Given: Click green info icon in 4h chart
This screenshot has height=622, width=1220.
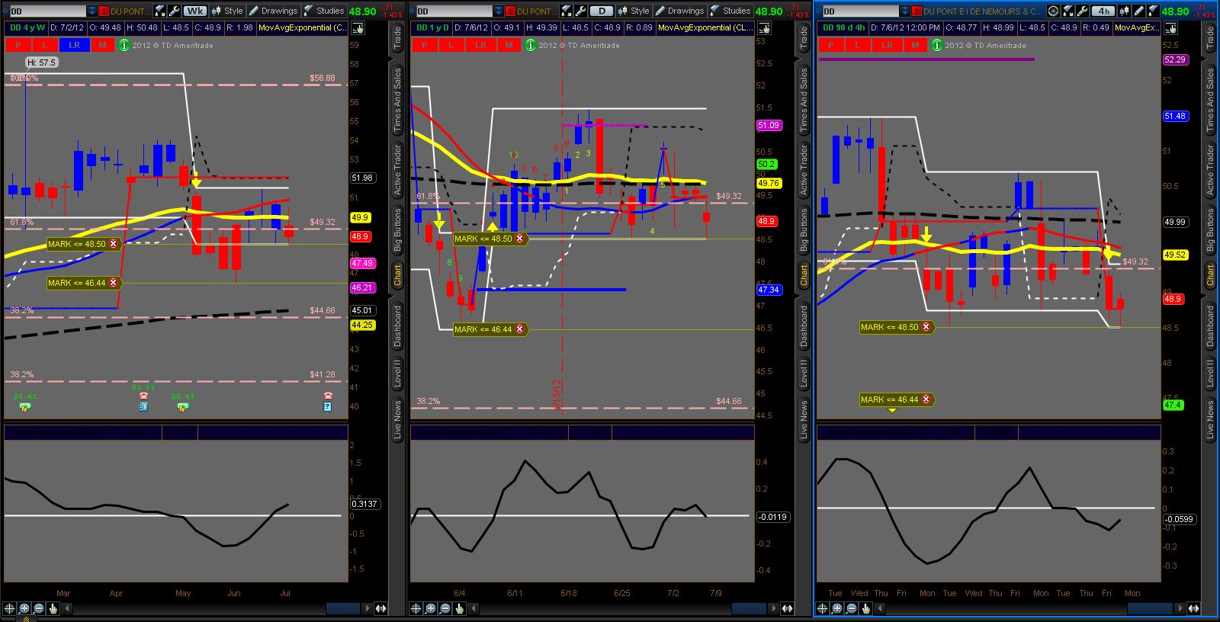Looking at the screenshot, I should [x=936, y=45].
